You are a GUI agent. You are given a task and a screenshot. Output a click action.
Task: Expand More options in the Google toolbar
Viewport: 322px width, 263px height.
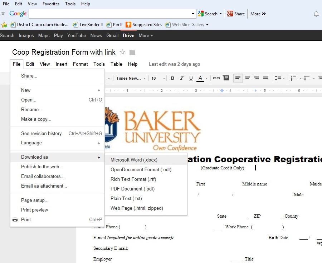258,14
